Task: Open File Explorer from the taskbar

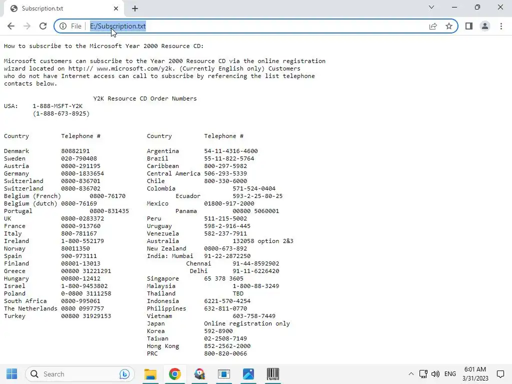Action: tap(150, 374)
